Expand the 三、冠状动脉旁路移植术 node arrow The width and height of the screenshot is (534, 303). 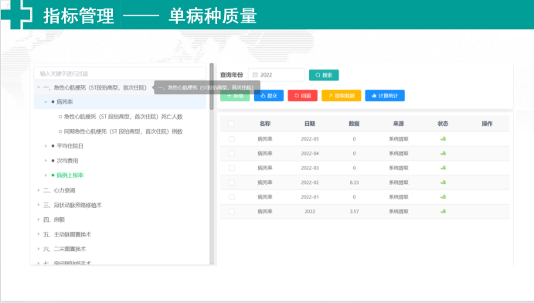39,205
